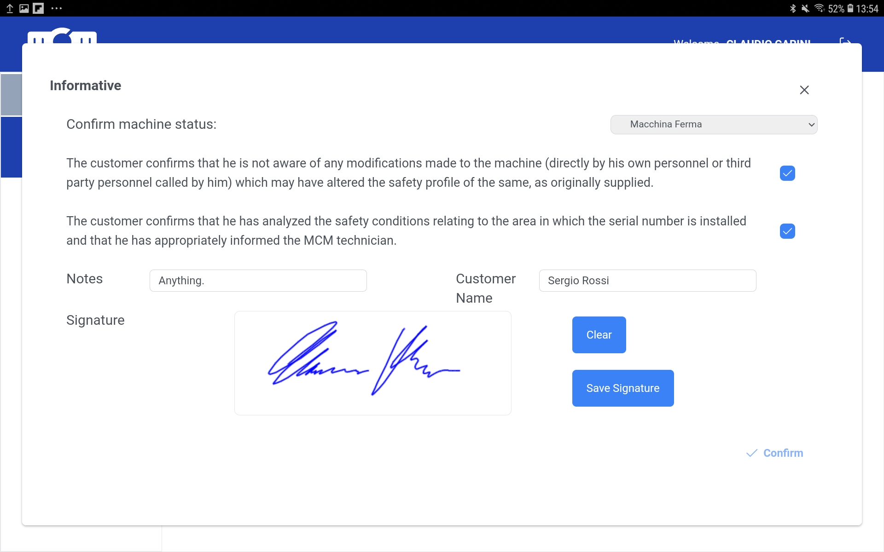This screenshot has width=884, height=552.
Task: Tap the muted sound status icon
Action: coord(805,8)
